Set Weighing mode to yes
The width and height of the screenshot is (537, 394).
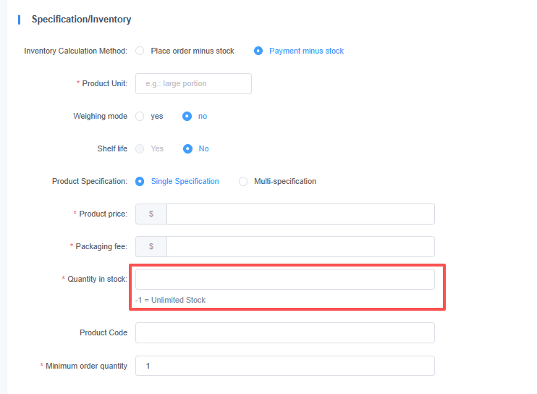(140, 117)
